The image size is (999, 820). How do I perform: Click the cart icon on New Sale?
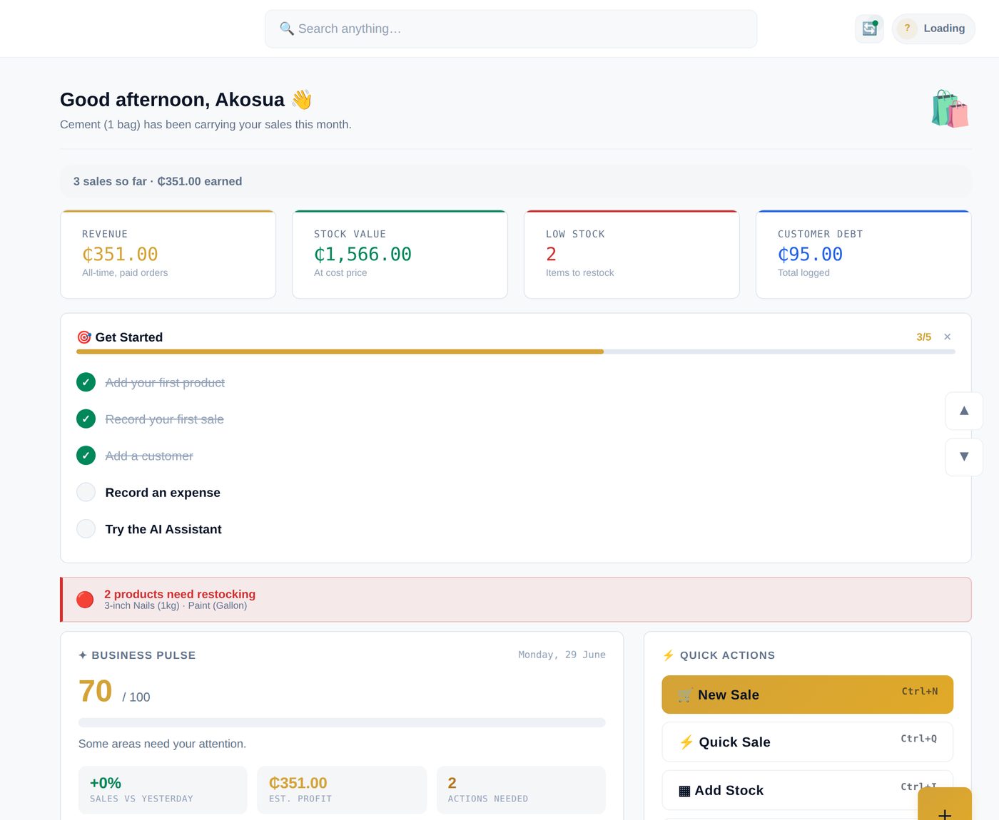[685, 695]
